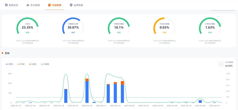Click the 2025-01-28 date label
Viewport: 238px width, 110px height.
click(59, 106)
